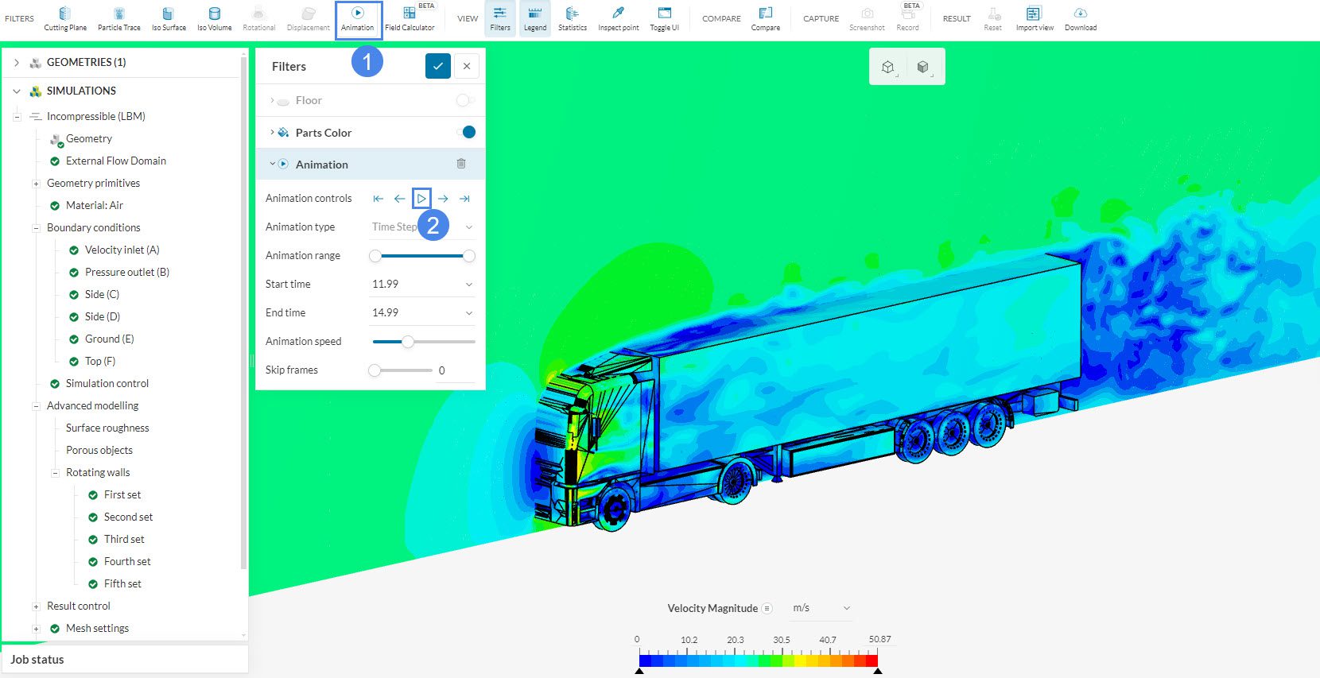Toggle the Parts Color filter switch
Image resolution: width=1320 pixels, height=678 pixels.
tap(466, 132)
